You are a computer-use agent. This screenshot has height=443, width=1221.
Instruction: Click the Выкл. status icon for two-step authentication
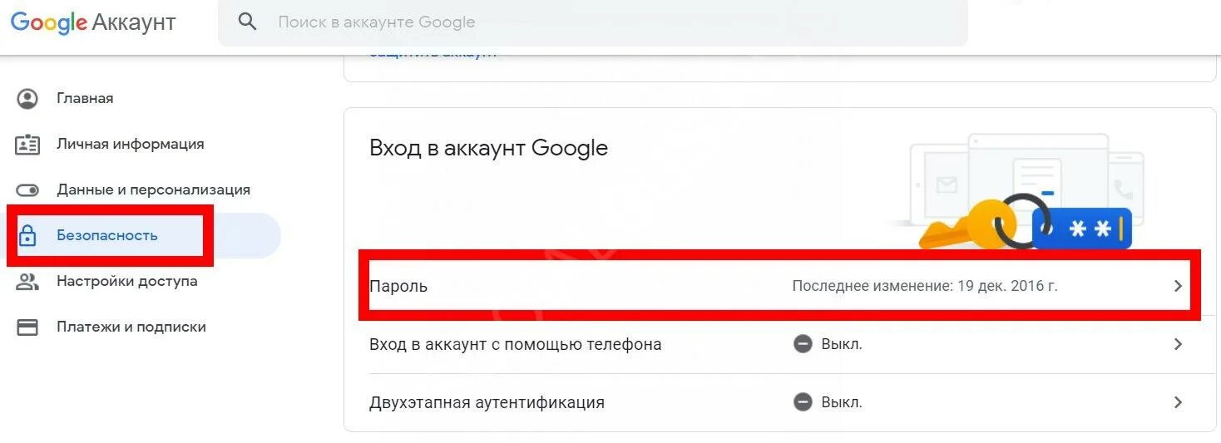pyautogui.click(x=803, y=402)
